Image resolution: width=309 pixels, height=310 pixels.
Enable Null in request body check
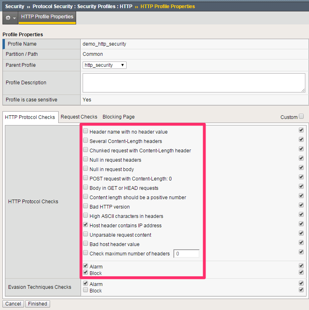[x=85, y=169]
